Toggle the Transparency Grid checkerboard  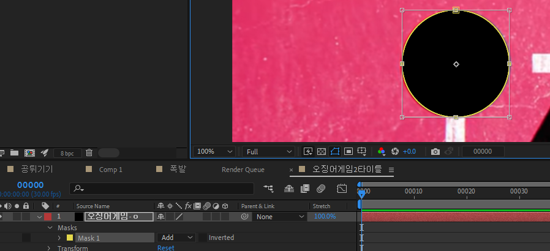coord(322,151)
